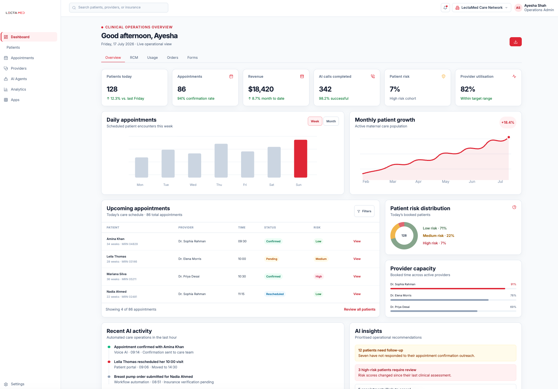Viewport: 558px width, 389px height.
Task: Click the icon on Revenue card
Action: click(x=302, y=77)
